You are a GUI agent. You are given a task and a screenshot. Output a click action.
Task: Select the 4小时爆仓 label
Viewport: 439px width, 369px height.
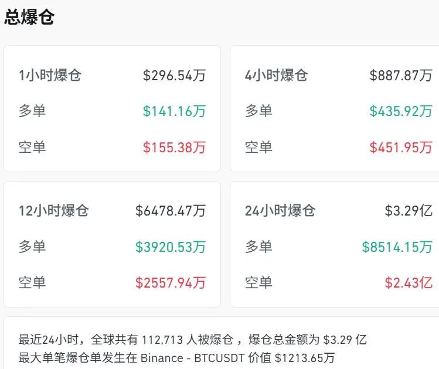click(276, 76)
